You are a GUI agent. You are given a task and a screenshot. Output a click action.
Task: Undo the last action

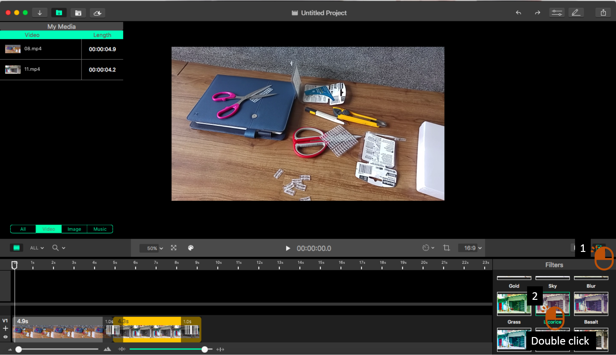[518, 13]
